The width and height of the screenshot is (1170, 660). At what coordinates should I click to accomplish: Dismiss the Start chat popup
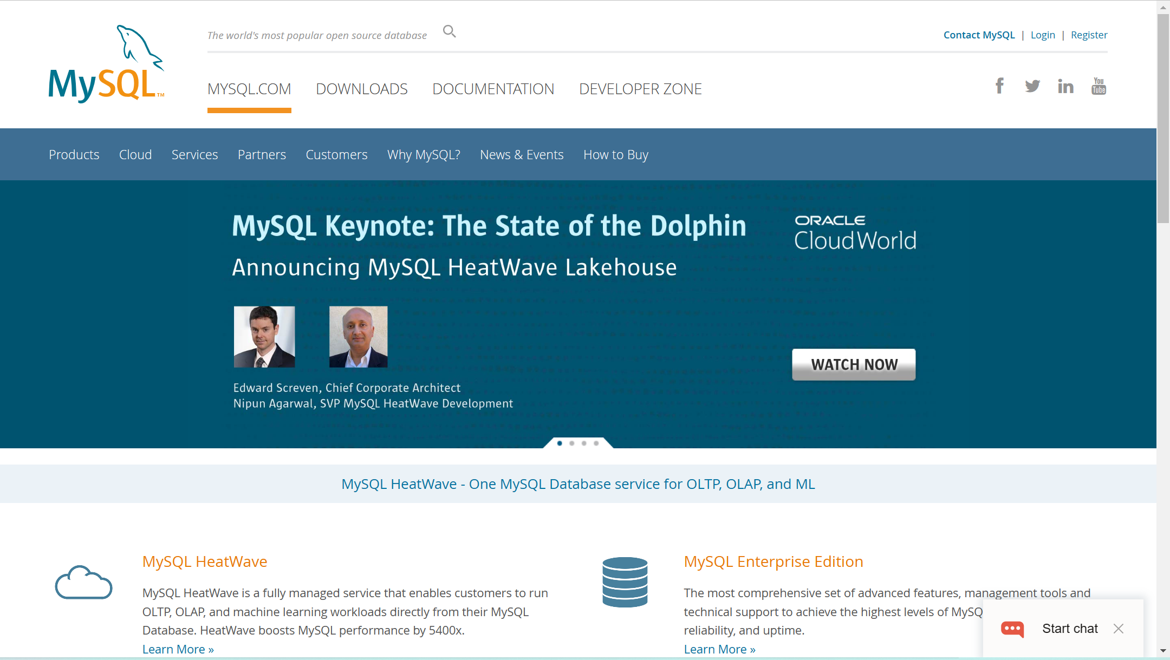click(1119, 629)
